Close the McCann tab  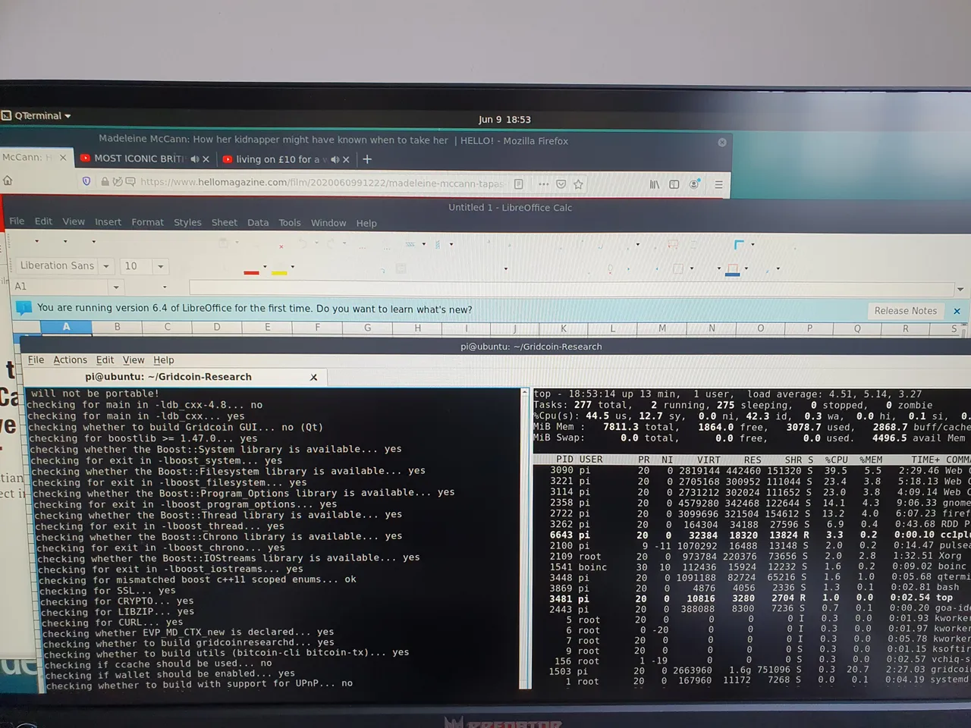63,158
